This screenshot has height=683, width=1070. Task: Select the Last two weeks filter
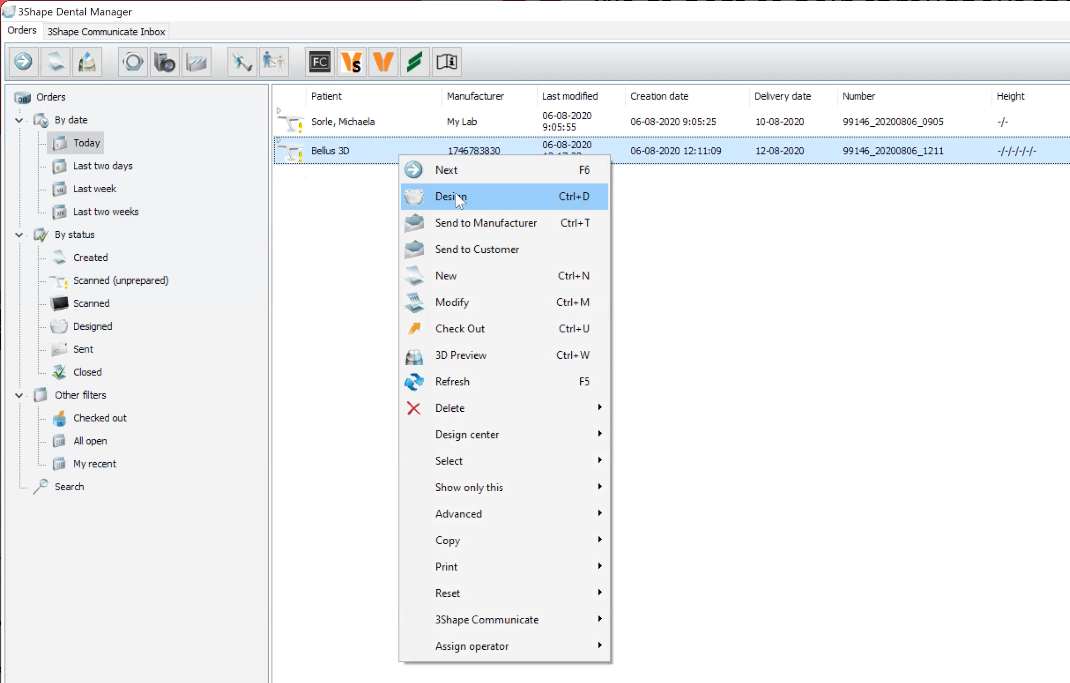[x=106, y=211]
